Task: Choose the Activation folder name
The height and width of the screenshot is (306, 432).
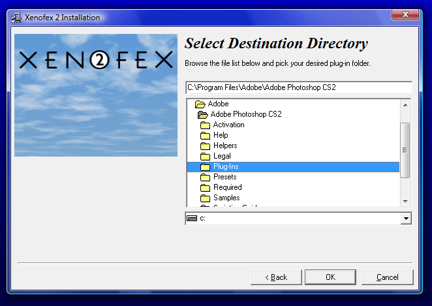Action: pos(228,125)
